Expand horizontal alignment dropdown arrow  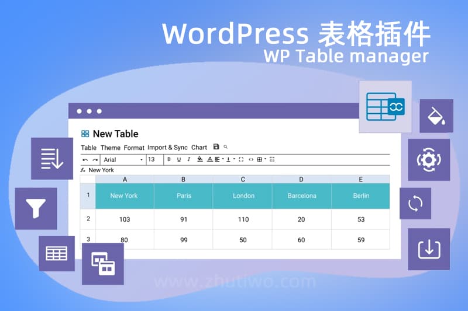pos(223,159)
